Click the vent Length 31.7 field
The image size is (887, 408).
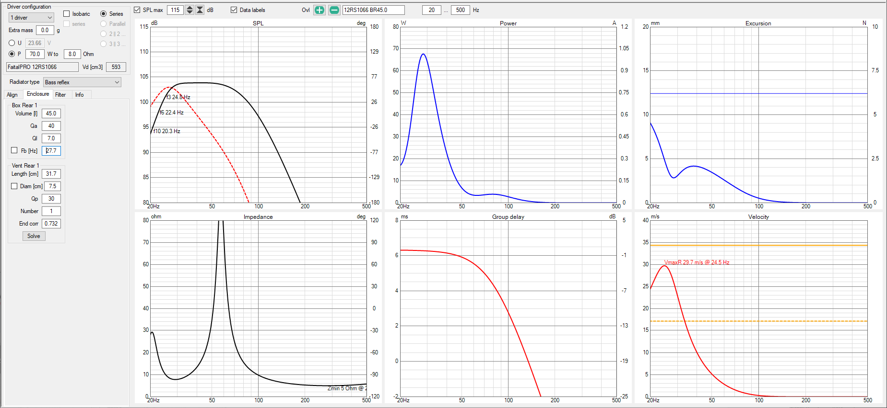pos(51,174)
